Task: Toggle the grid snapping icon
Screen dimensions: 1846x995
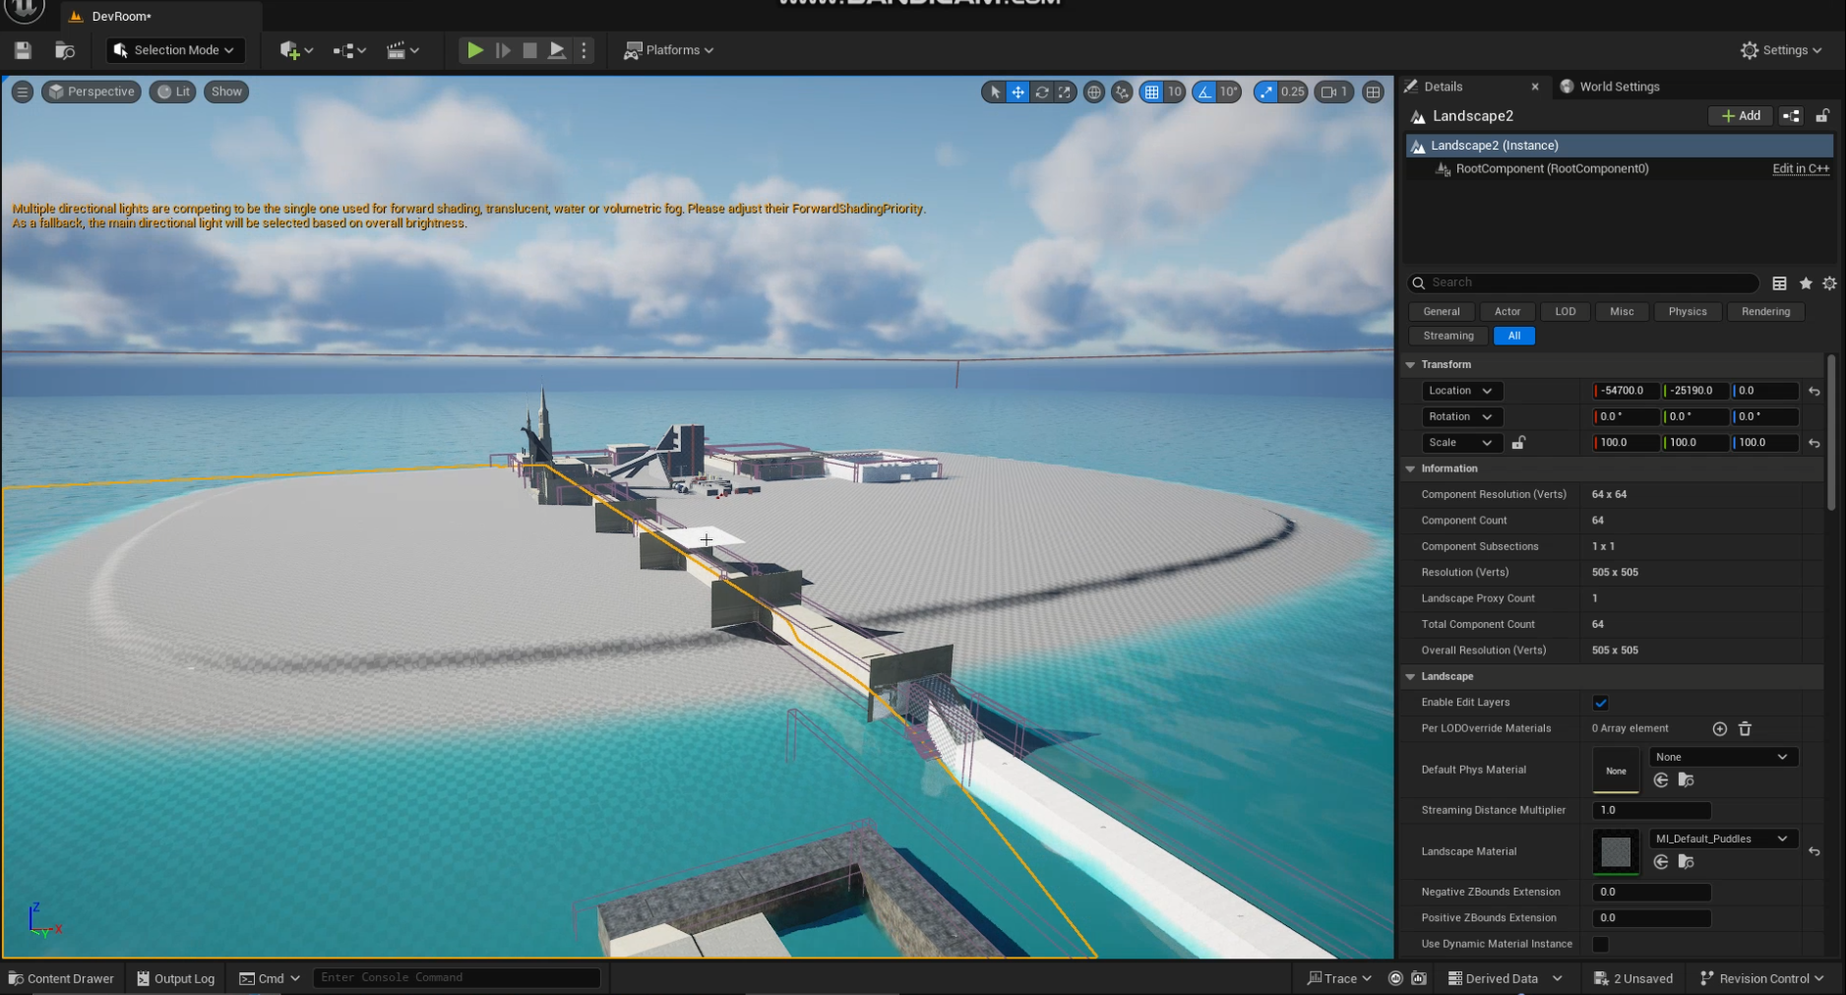Action: point(1151,92)
